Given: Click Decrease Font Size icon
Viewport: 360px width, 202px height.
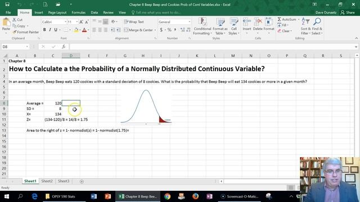Looking at the screenshot, I should pyautogui.click(x=87, y=22).
